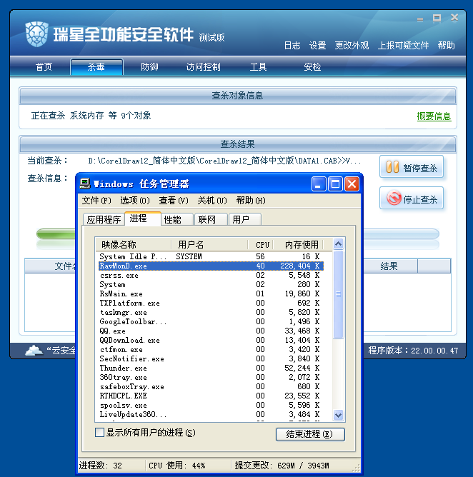Screen dimensions: 473x477
Task: Select the safeboxTray.exe process row
Action: (x=211, y=386)
